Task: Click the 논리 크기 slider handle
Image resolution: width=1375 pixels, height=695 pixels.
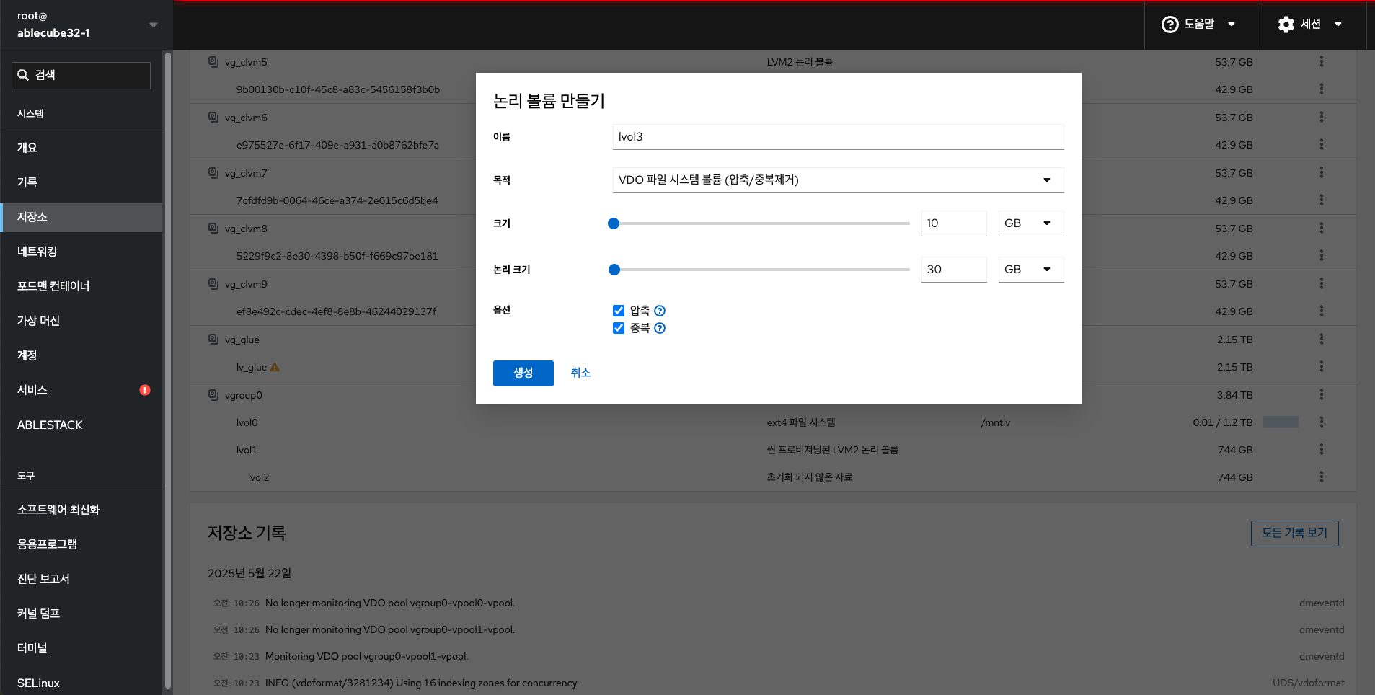Action: point(614,270)
